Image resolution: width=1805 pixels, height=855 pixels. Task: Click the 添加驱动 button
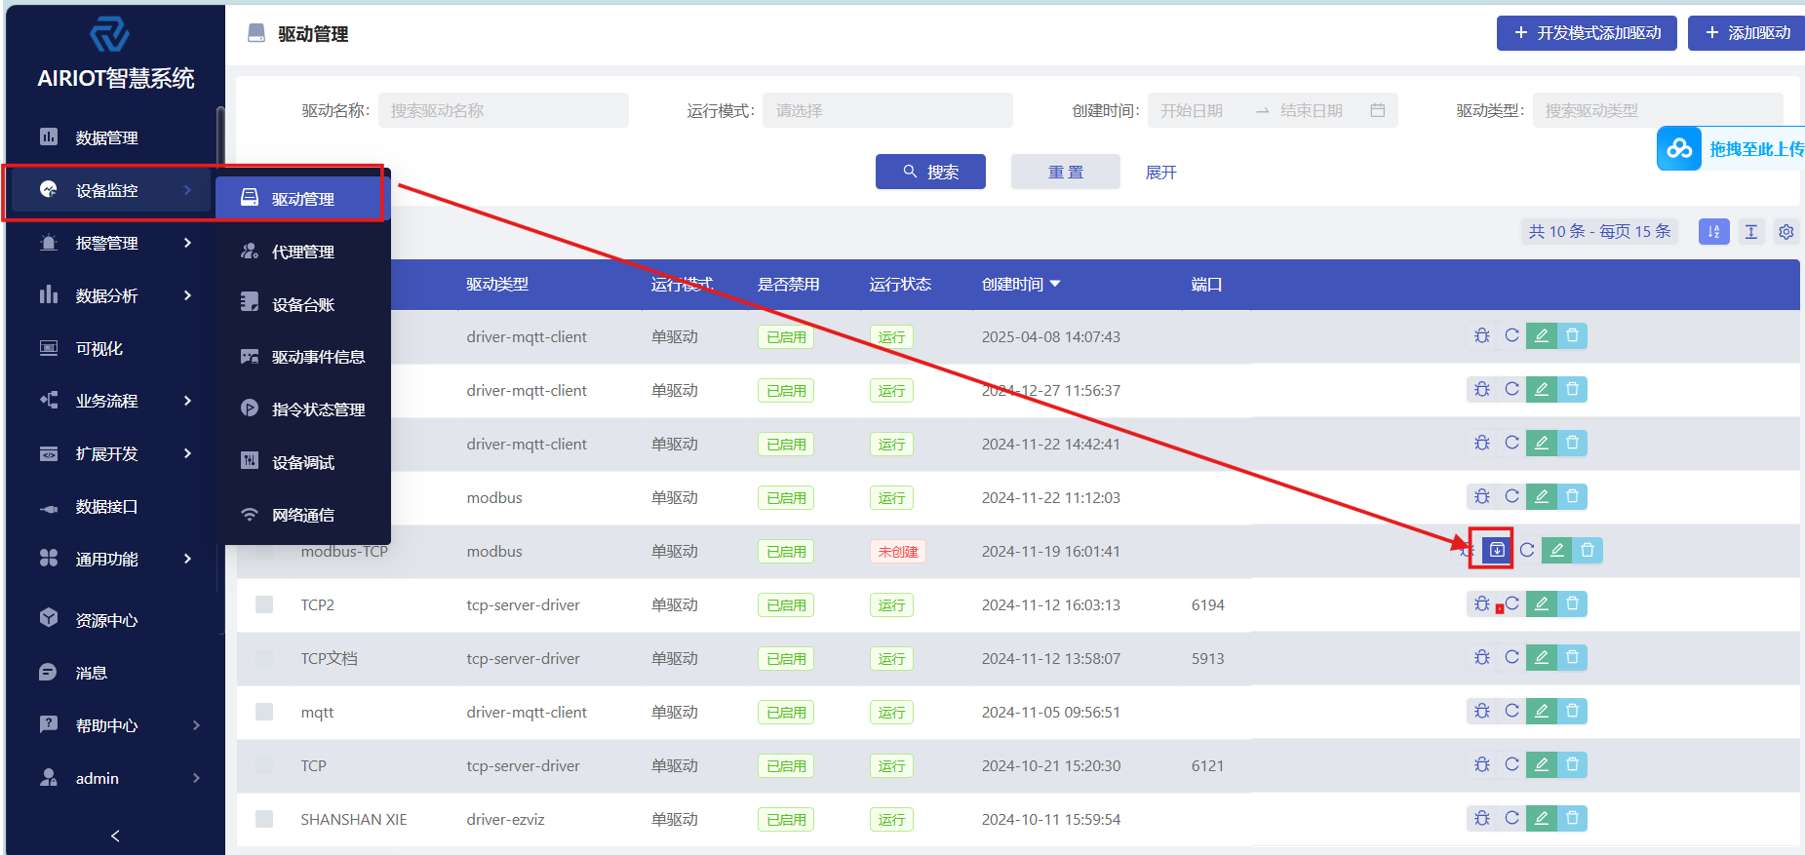click(1747, 33)
